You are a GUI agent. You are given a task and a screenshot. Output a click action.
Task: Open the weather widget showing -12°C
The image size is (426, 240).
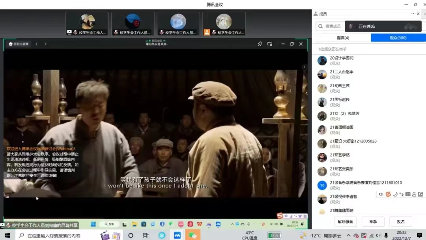[321, 235]
